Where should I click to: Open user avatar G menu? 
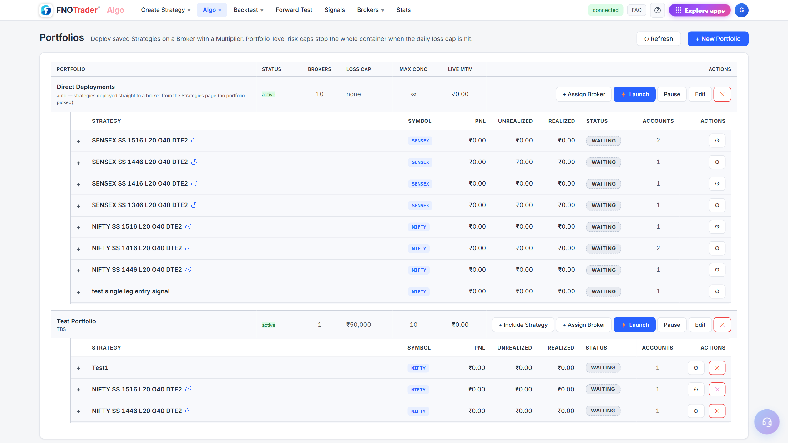point(741,10)
